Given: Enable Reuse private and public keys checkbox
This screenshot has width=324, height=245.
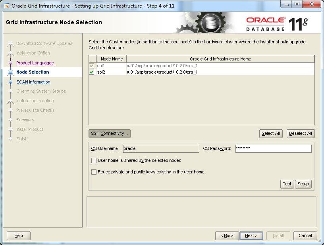Looking at the screenshot, I should [x=94, y=172].
